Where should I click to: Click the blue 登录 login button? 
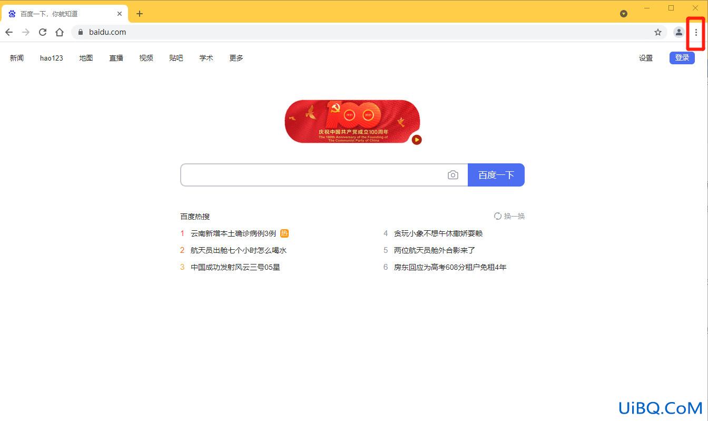682,58
